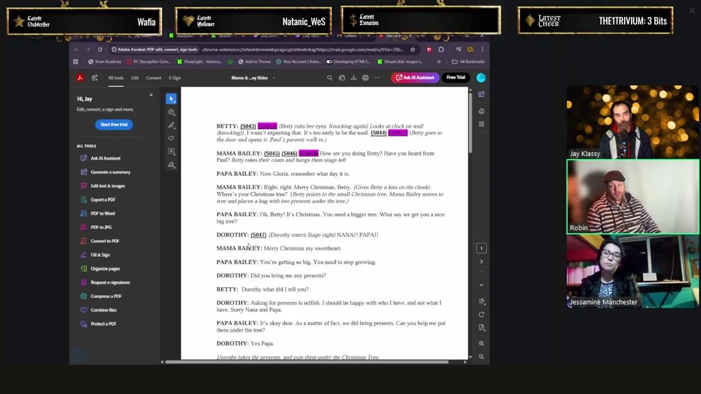Screen dimensions: 701x394
Task: Close the Hi, Jay tools panel
Action: point(151,95)
